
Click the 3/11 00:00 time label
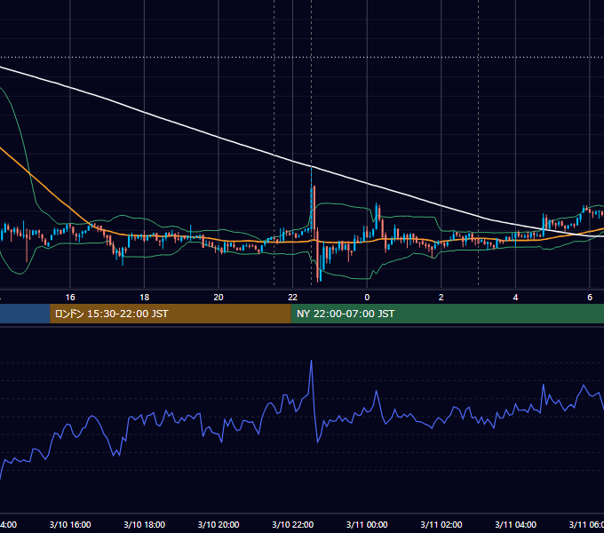point(367,524)
